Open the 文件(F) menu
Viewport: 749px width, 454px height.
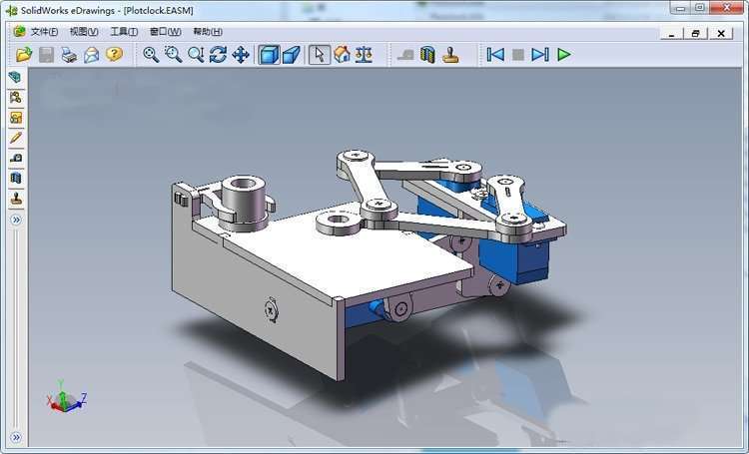coord(44,32)
